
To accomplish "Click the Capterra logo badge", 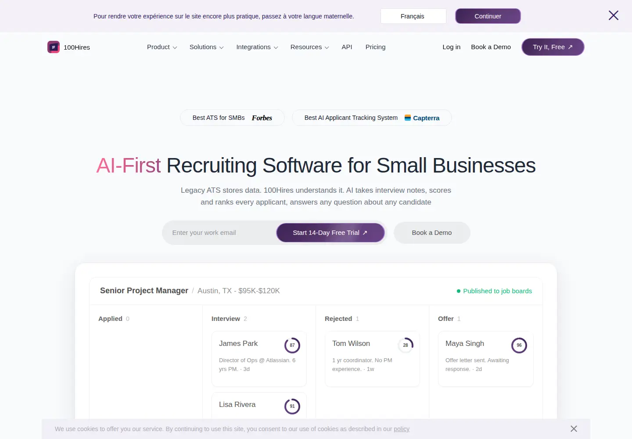I will click(422, 118).
